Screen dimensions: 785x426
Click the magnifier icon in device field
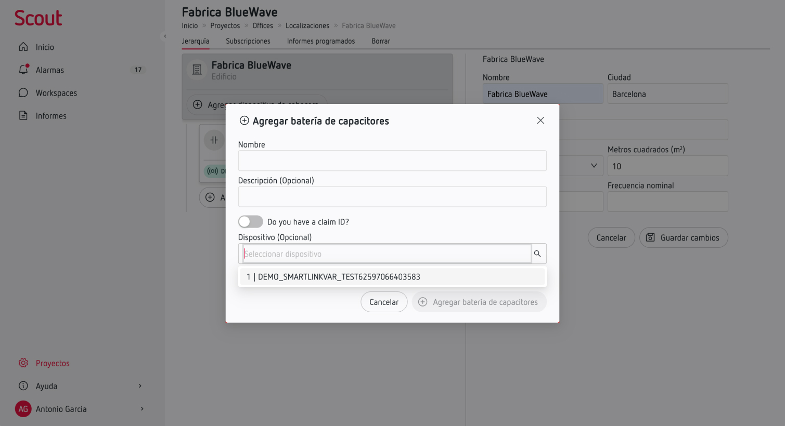(x=538, y=254)
